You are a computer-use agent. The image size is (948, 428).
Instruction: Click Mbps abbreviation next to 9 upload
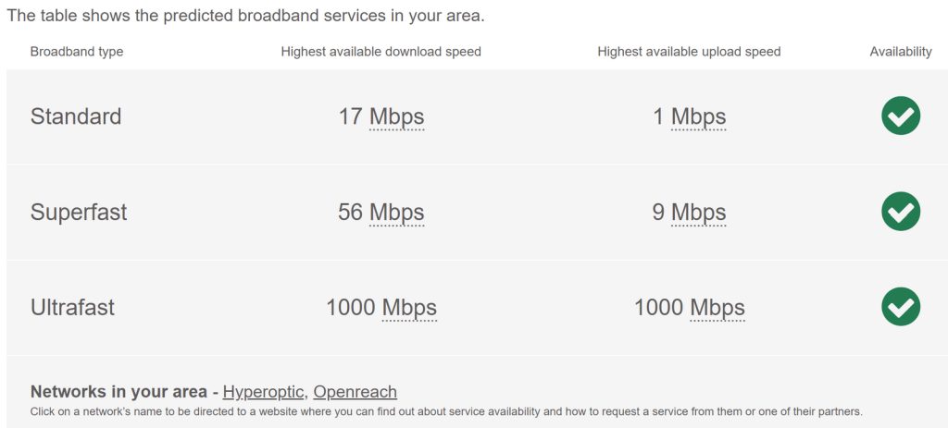click(698, 213)
